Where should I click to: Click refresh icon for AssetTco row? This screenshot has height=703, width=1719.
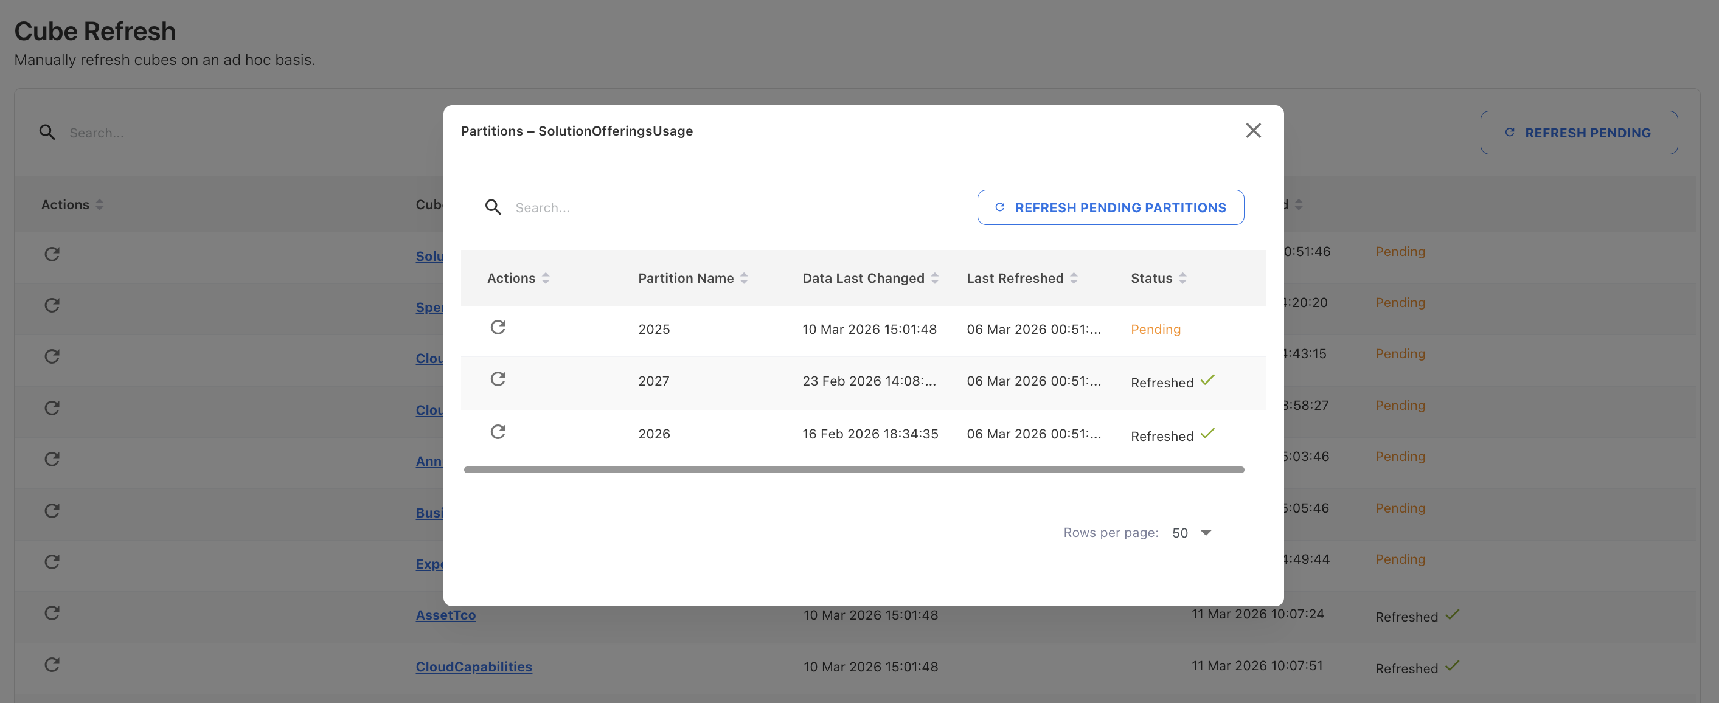coord(52,613)
